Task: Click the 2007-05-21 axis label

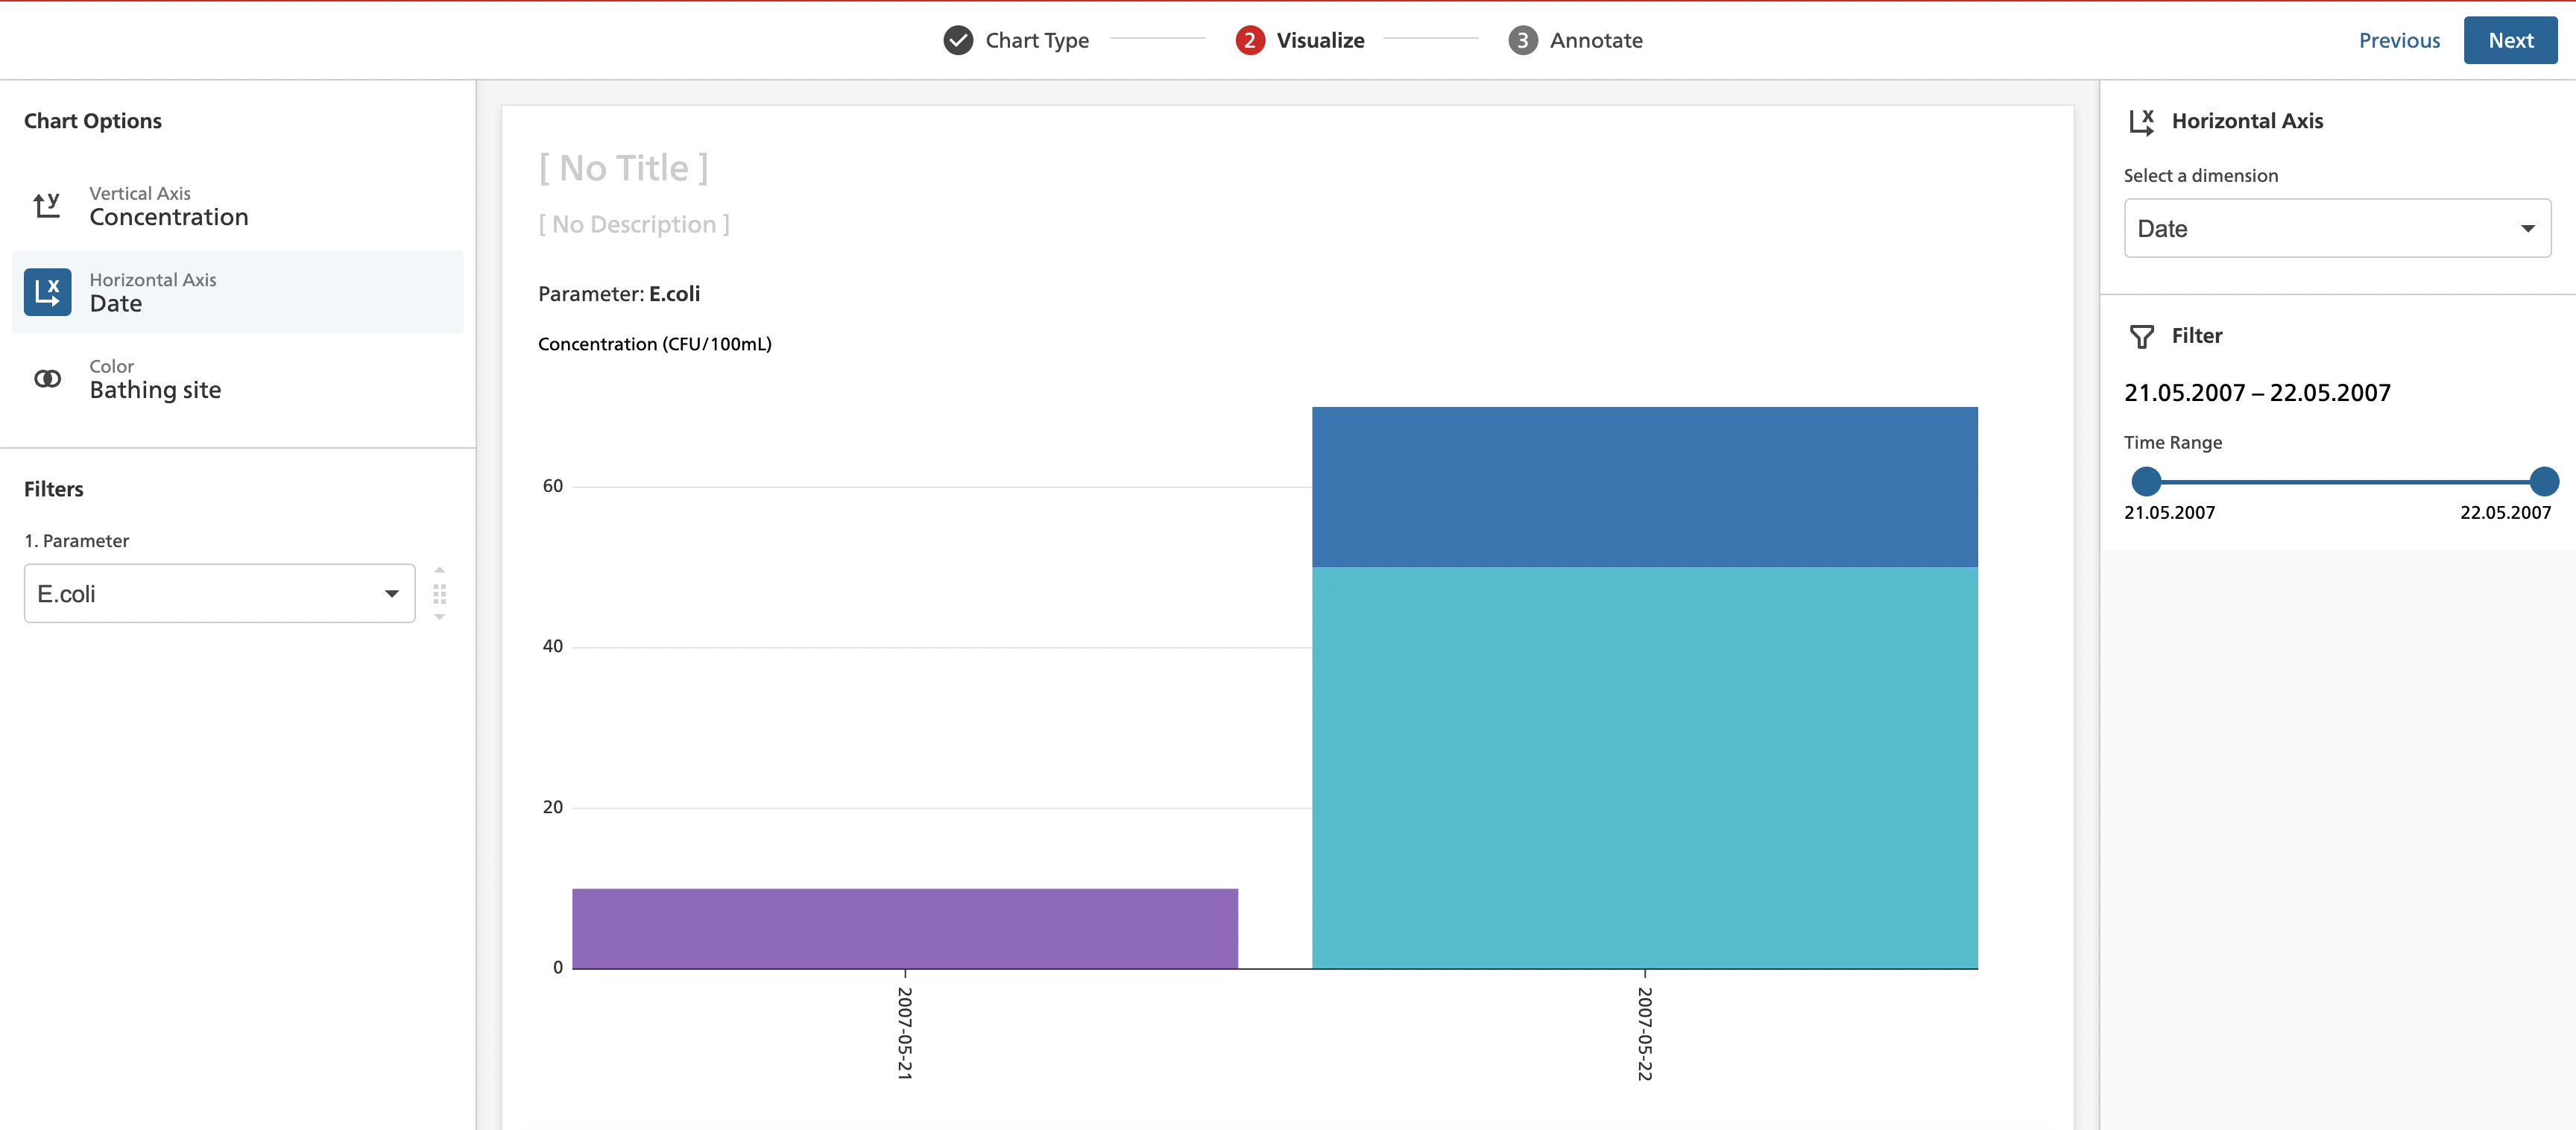Action: tap(905, 1033)
